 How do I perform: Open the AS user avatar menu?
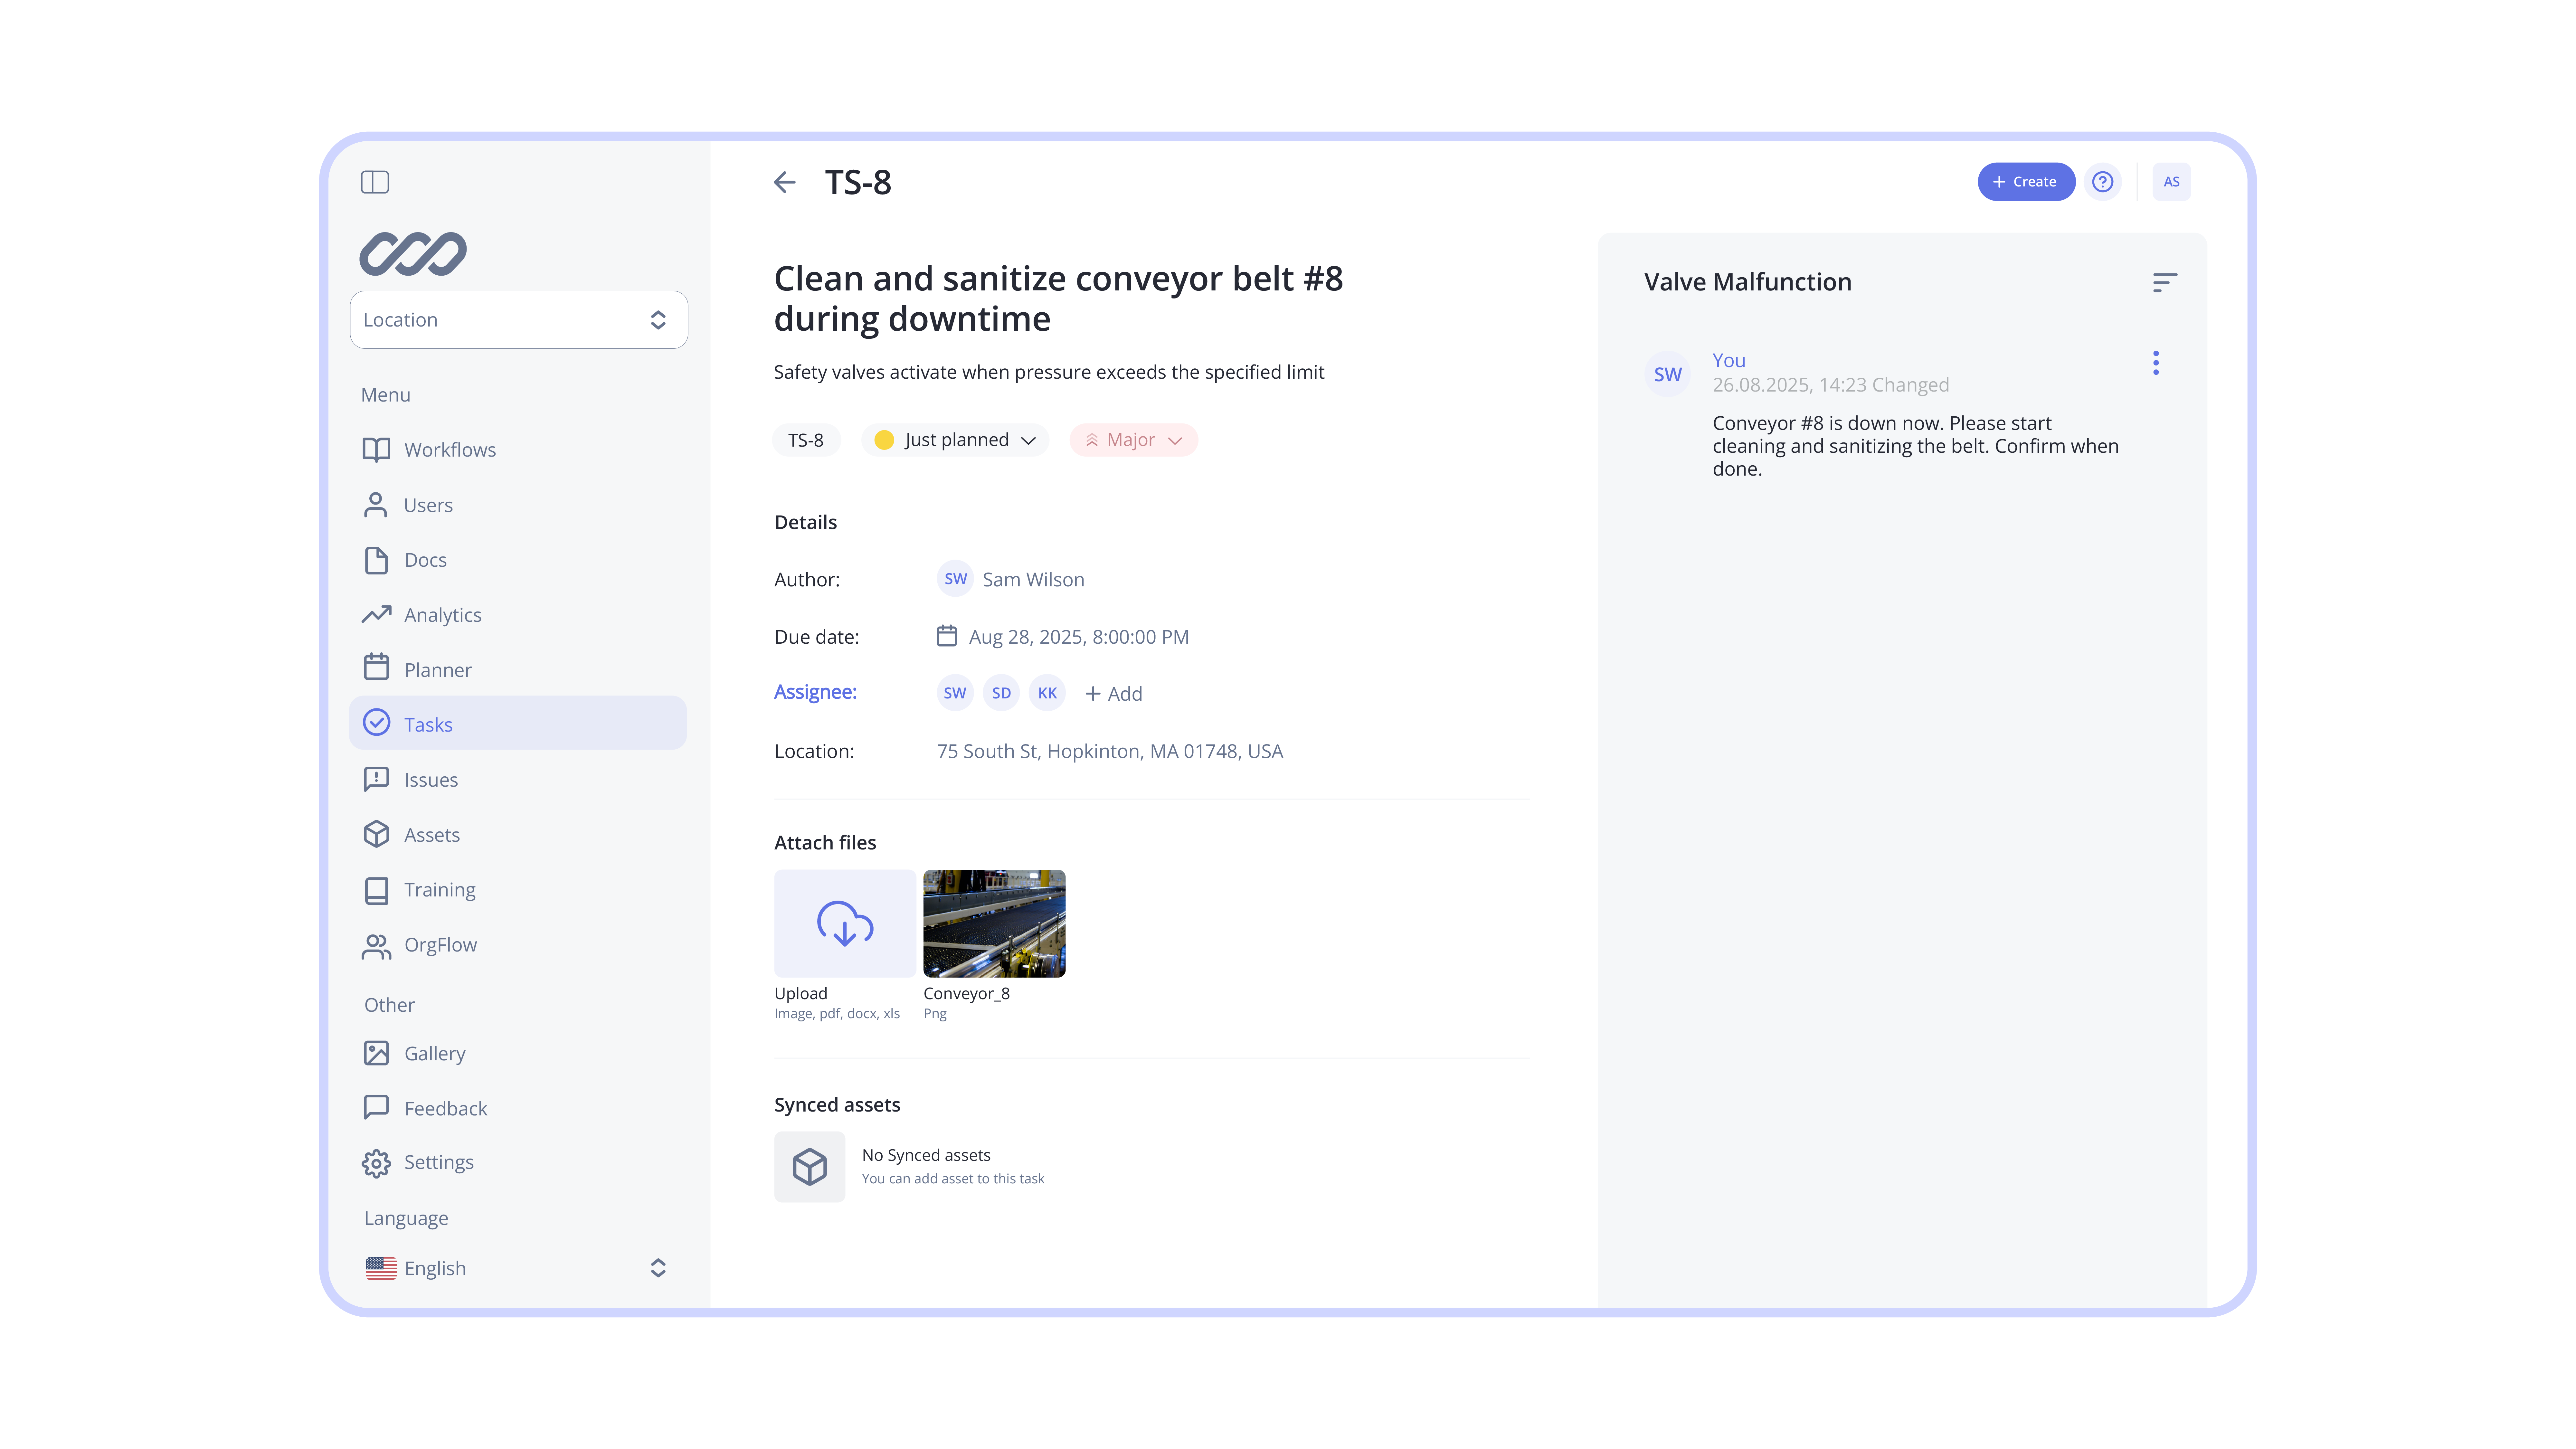[2171, 182]
